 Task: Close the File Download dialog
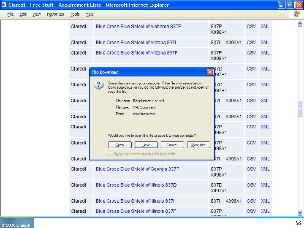pos(210,72)
